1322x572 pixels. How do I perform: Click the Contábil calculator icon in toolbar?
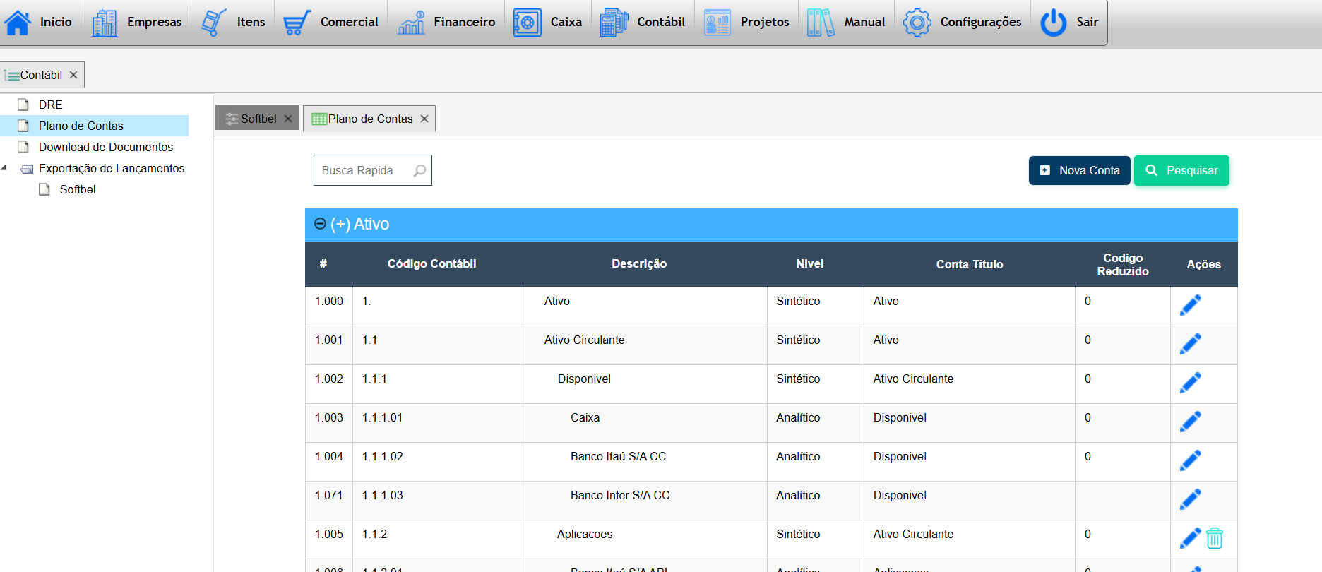pos(614,23)
